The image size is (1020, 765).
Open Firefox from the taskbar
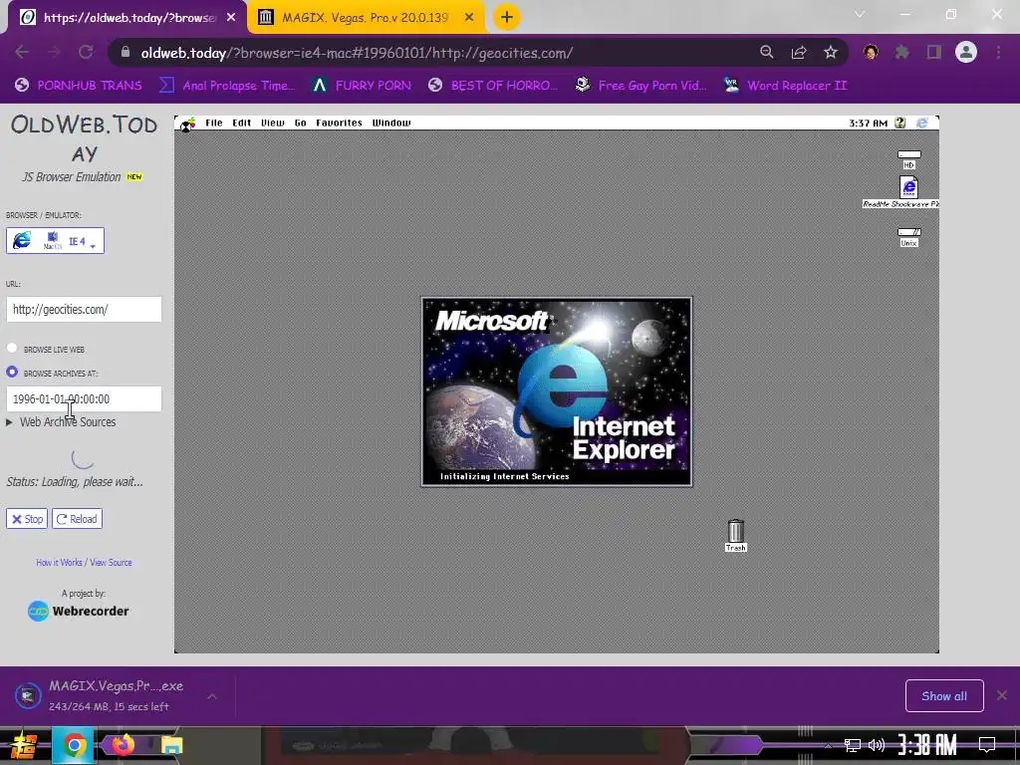tap(123, 745)
